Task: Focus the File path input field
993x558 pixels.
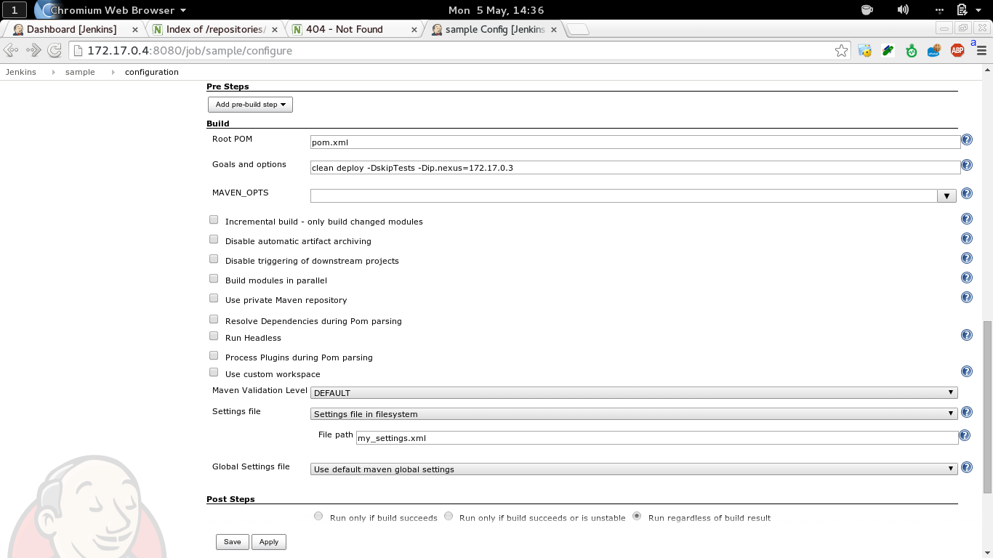Action: tap(657, 438)
